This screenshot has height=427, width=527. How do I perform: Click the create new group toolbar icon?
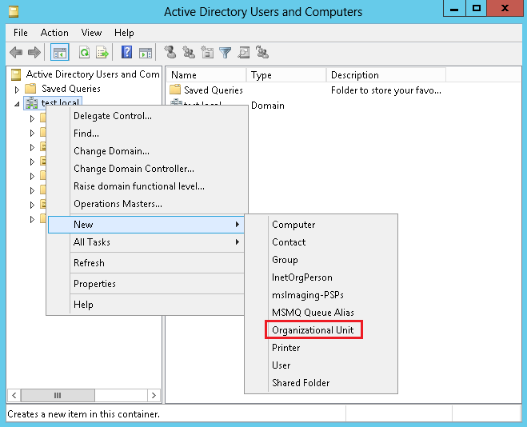click(x=189, y=52)
